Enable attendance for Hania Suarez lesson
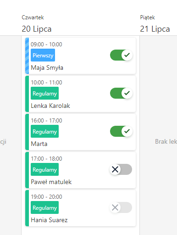Screen dimensions: 177x235 click(121, 207)
